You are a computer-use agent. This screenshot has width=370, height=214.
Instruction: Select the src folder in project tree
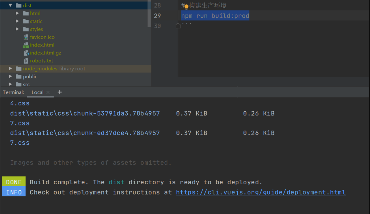point(26,84)
